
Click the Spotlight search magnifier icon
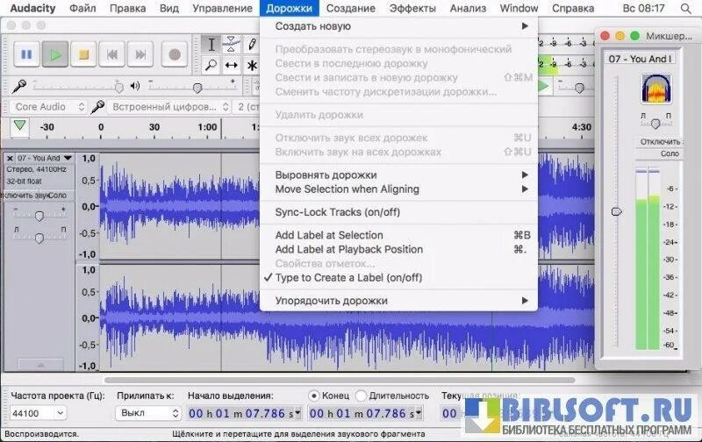tap(685, 8)
